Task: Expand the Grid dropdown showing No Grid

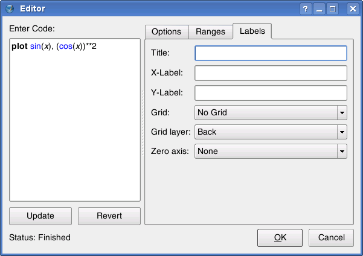Action: tap(271, 112)
